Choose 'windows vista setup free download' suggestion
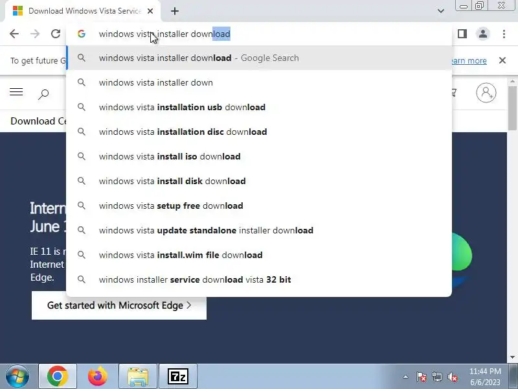Screen dimensions: 518x389 tap(259, 206)
